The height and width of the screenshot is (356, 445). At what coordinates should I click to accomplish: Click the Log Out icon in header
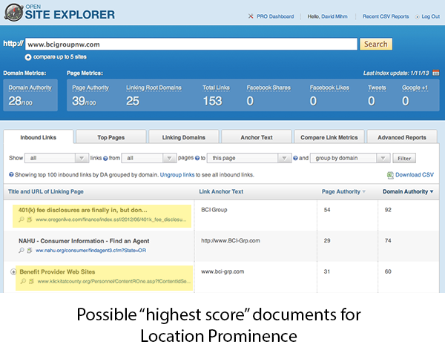click(417, 16)
